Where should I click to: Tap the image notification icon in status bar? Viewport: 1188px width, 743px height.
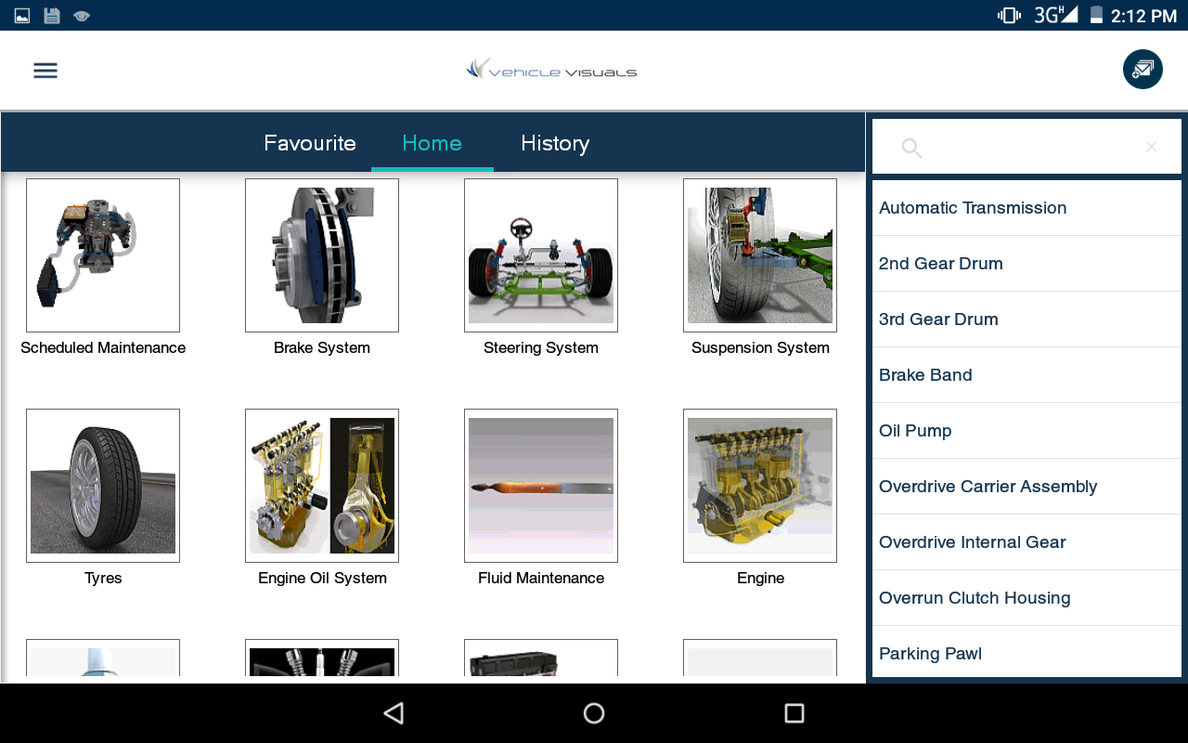22,16
